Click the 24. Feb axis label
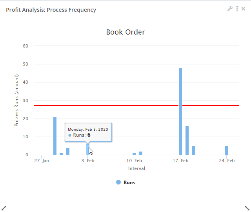Viewport: 251px width, 212px height. click(227, 161)
